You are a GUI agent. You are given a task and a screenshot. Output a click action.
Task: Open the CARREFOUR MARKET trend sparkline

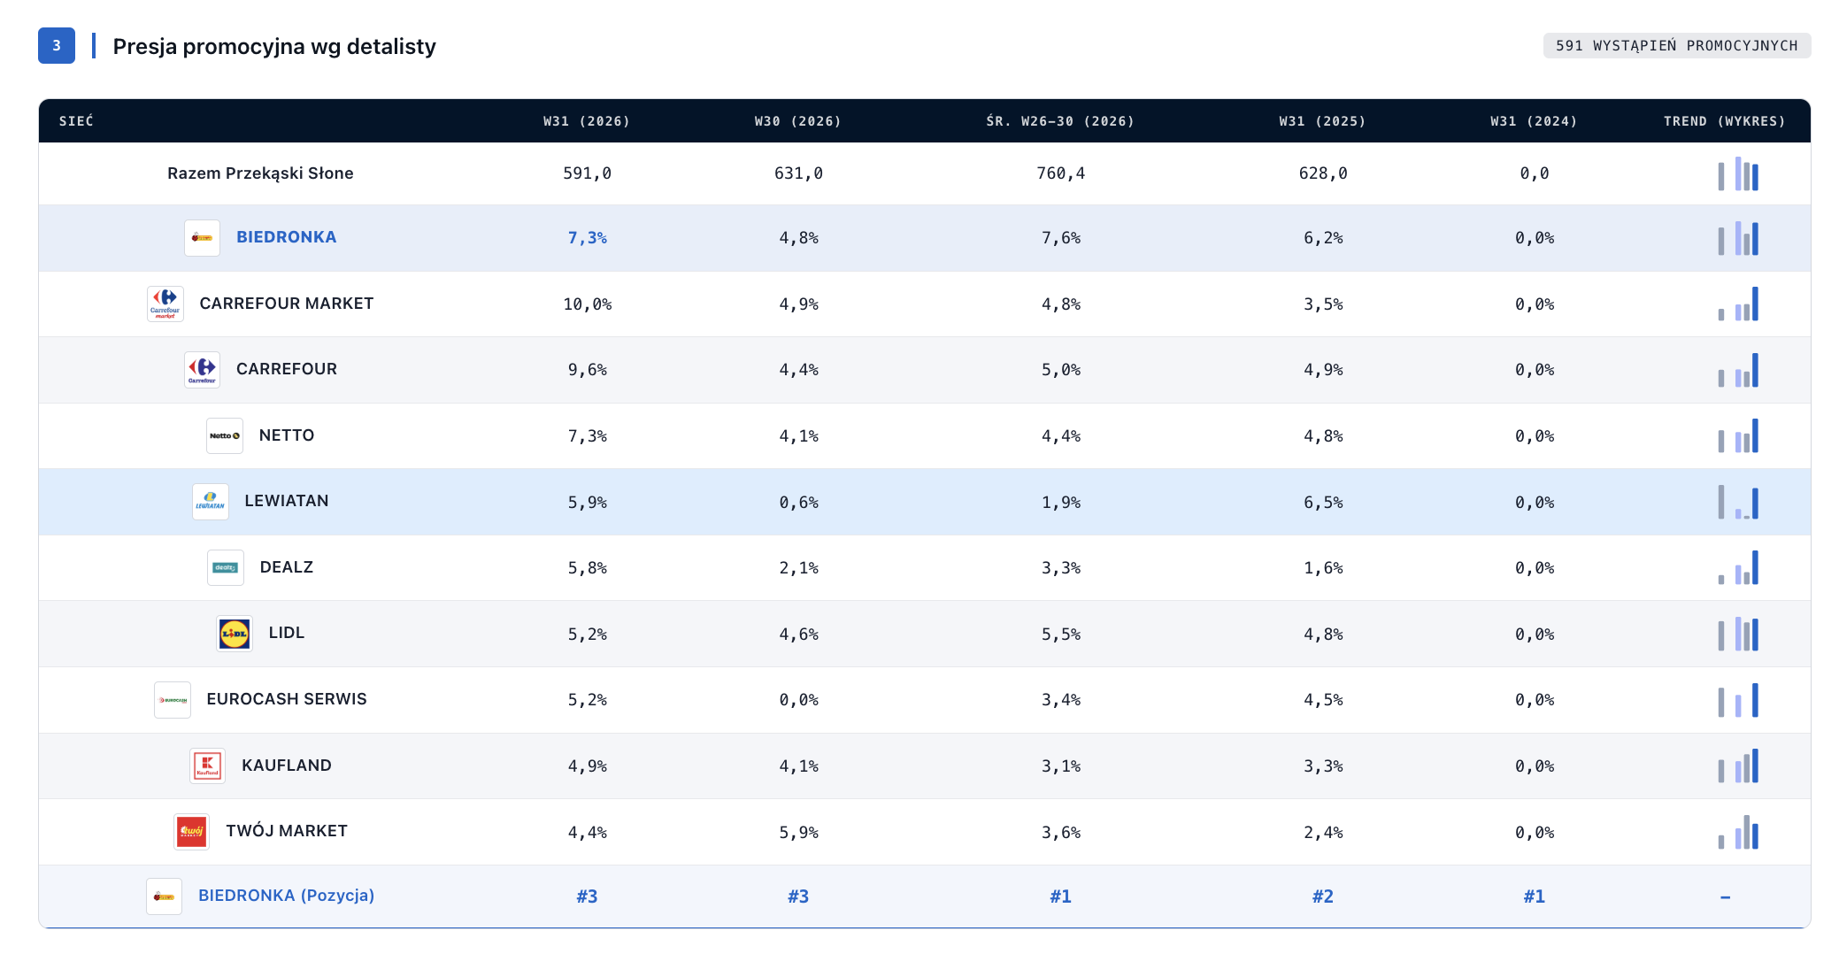tap(1738, 304)
